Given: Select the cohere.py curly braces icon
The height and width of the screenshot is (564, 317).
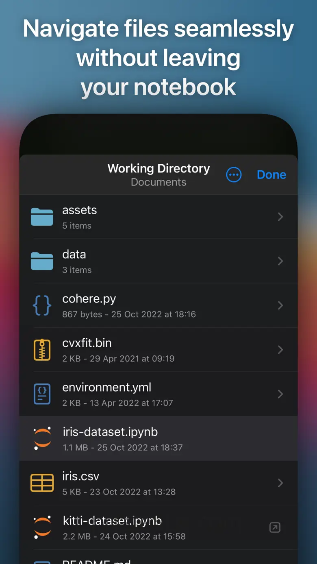Looking at the screenshot, I should pyautogui.click(x=42, y=305).
